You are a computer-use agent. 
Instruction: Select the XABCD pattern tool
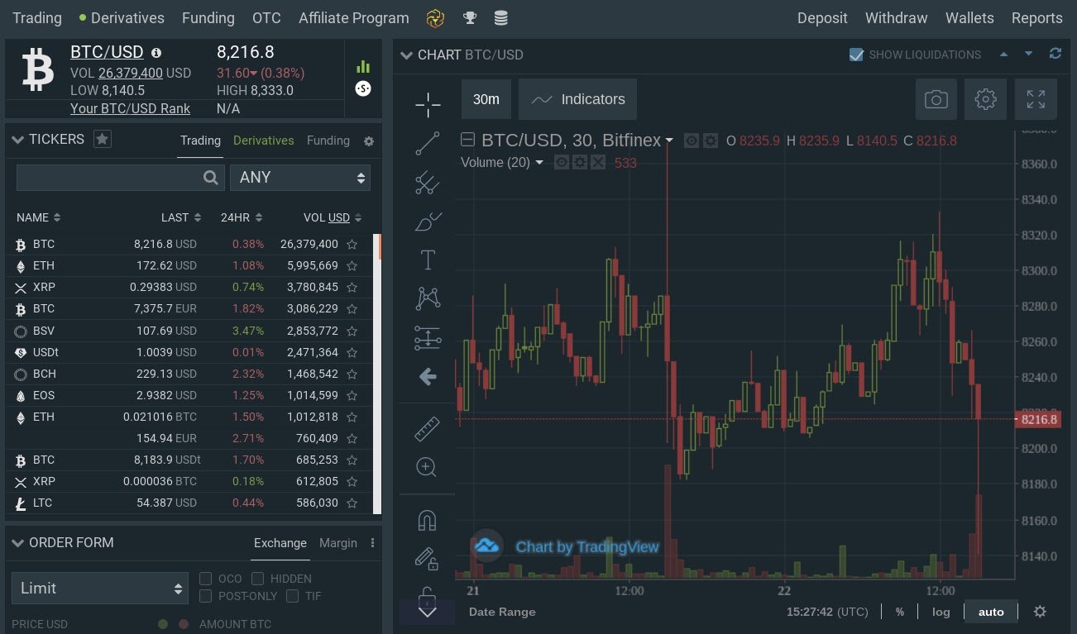pyautogui.click(x=427, y=298)
